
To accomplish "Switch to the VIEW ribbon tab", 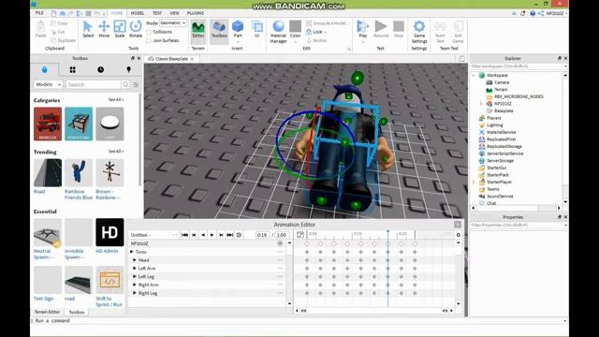I will [175, 13].
